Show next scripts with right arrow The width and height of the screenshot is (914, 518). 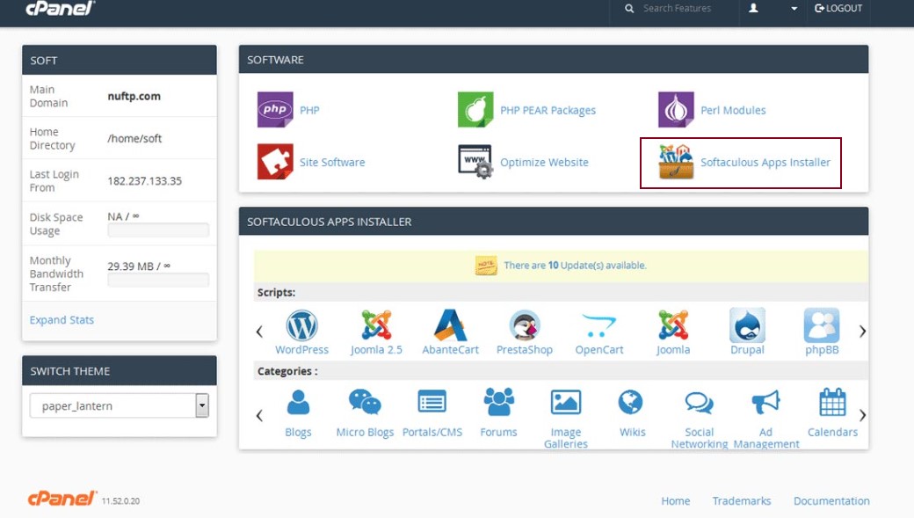click(x=863, y=332)
